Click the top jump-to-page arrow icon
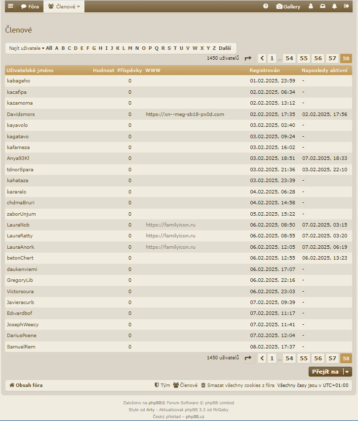The height and width of the screenshot is (421, 358). pyautogui.click(x=248, y=58)
